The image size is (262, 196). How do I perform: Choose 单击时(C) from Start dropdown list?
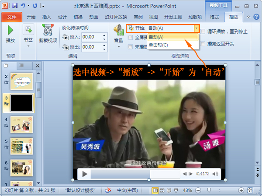coord(173,45)
